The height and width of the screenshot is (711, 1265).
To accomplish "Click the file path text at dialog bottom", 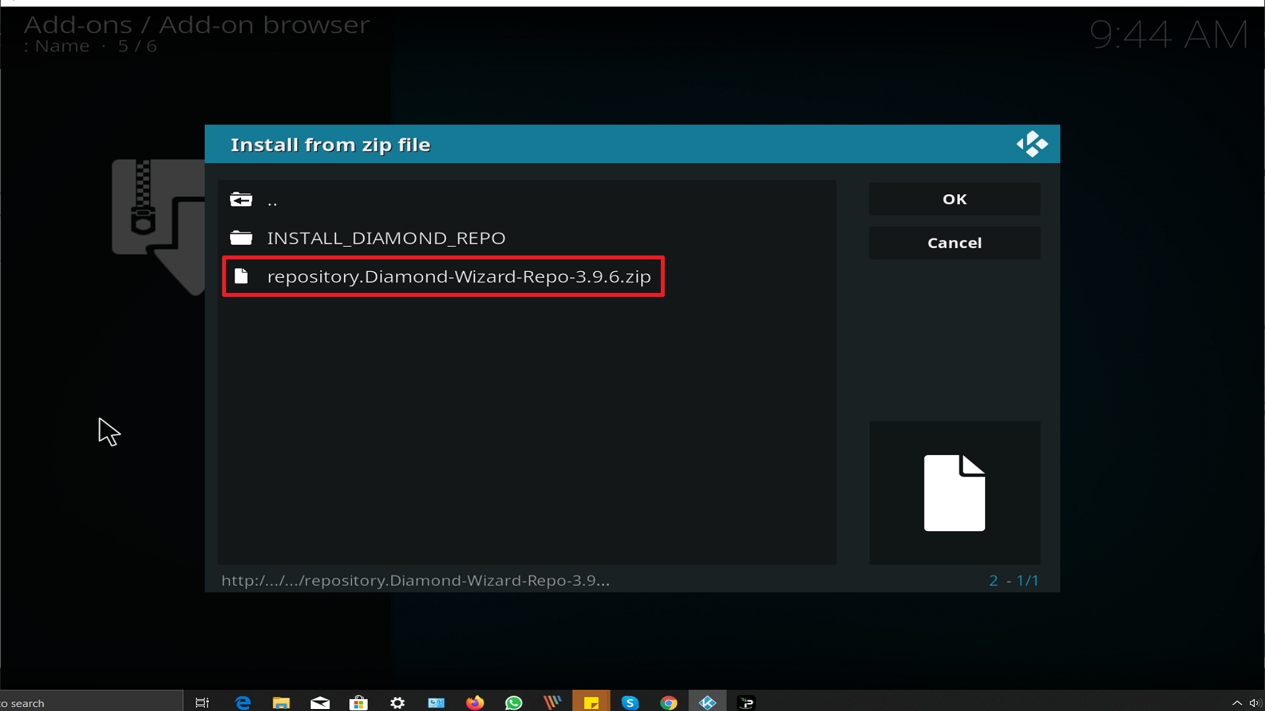I will point(415,581).
